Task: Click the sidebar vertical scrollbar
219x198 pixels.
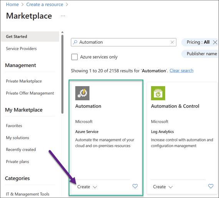Action: (x=62, y=74)
